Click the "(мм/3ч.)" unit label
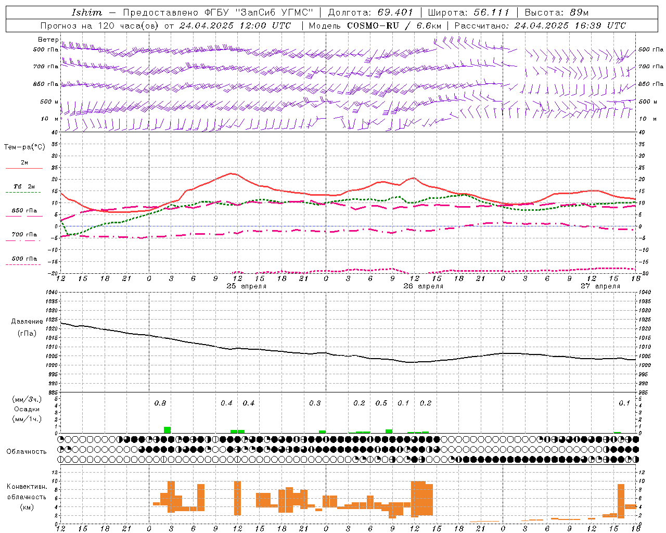The height and width of the screenshot is (533, 666). [27, 399]
